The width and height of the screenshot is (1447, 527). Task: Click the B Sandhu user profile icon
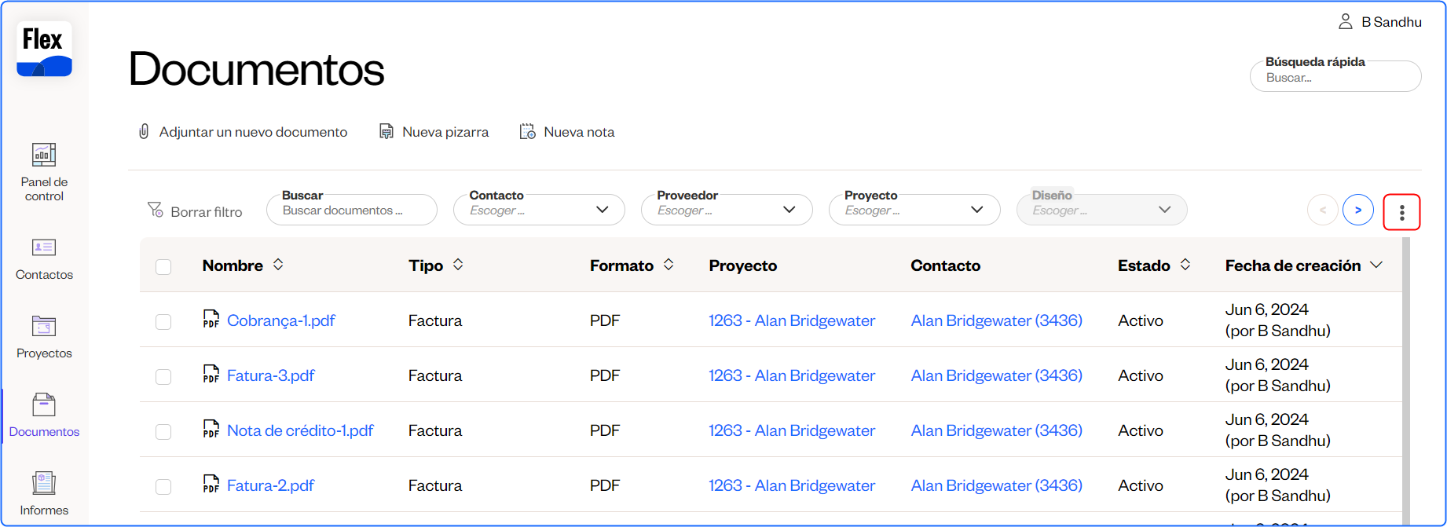tap(1346, 22)
